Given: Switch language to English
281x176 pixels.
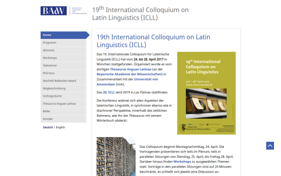Looking at the screenshot, I should click(x=60, y=127).
